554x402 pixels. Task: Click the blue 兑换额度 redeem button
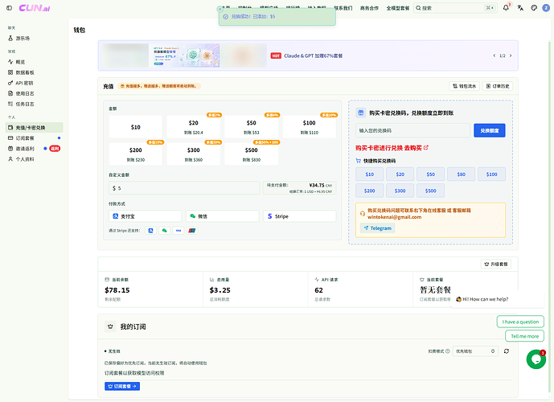tap(490, 130)
